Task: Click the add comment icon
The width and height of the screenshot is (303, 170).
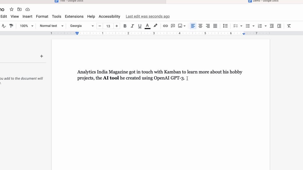Action: point(173,26)
